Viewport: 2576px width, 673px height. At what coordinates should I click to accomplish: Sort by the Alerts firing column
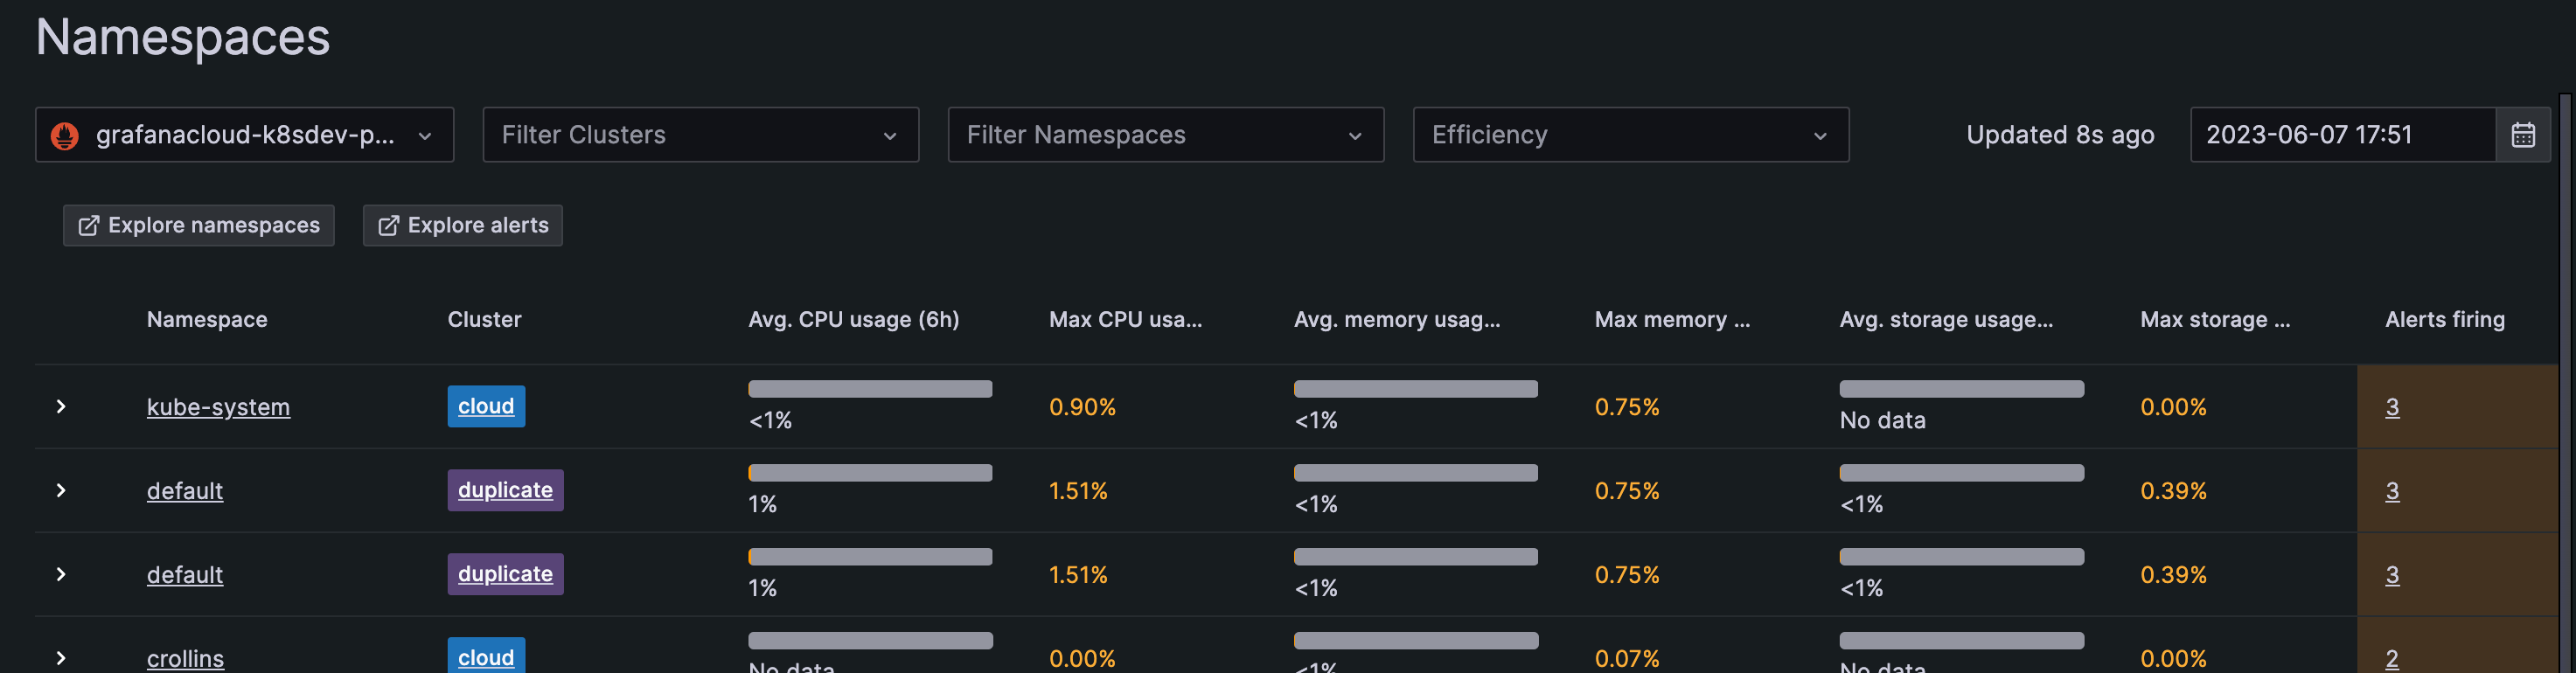2444,320
